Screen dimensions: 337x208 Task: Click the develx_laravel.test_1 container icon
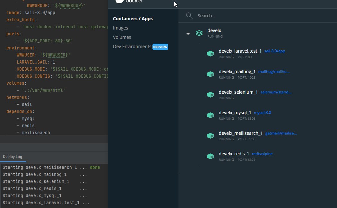coord(211,54)
